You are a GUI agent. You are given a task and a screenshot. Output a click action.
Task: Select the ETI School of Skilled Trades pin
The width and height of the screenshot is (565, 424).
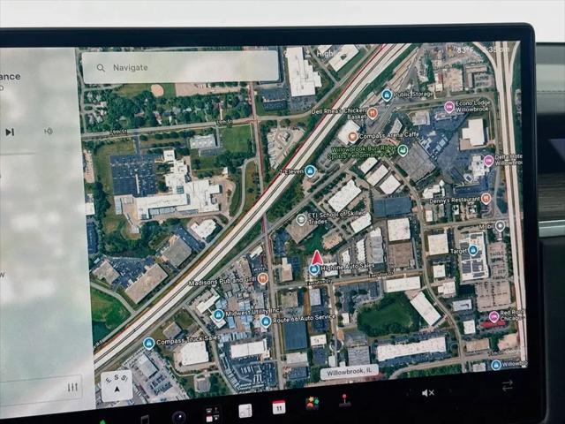tap(301, 219)
